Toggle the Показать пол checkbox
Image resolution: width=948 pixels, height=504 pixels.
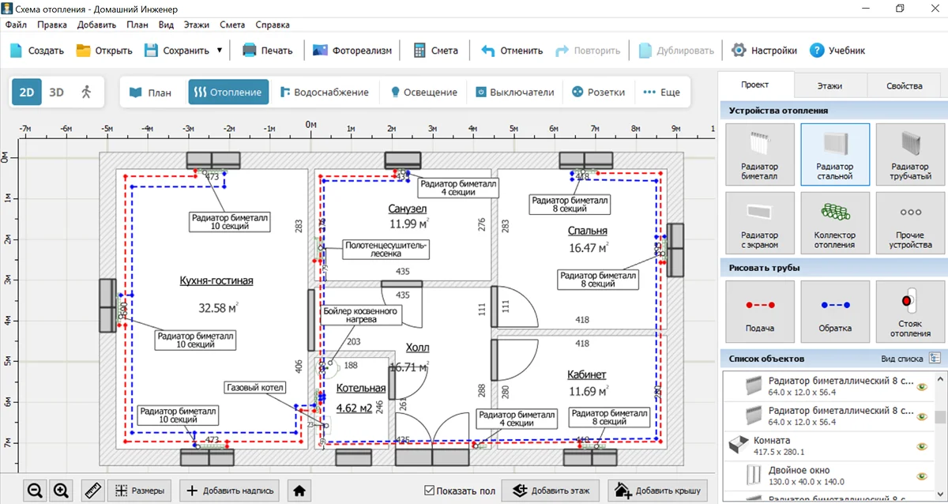coord(430,491)
